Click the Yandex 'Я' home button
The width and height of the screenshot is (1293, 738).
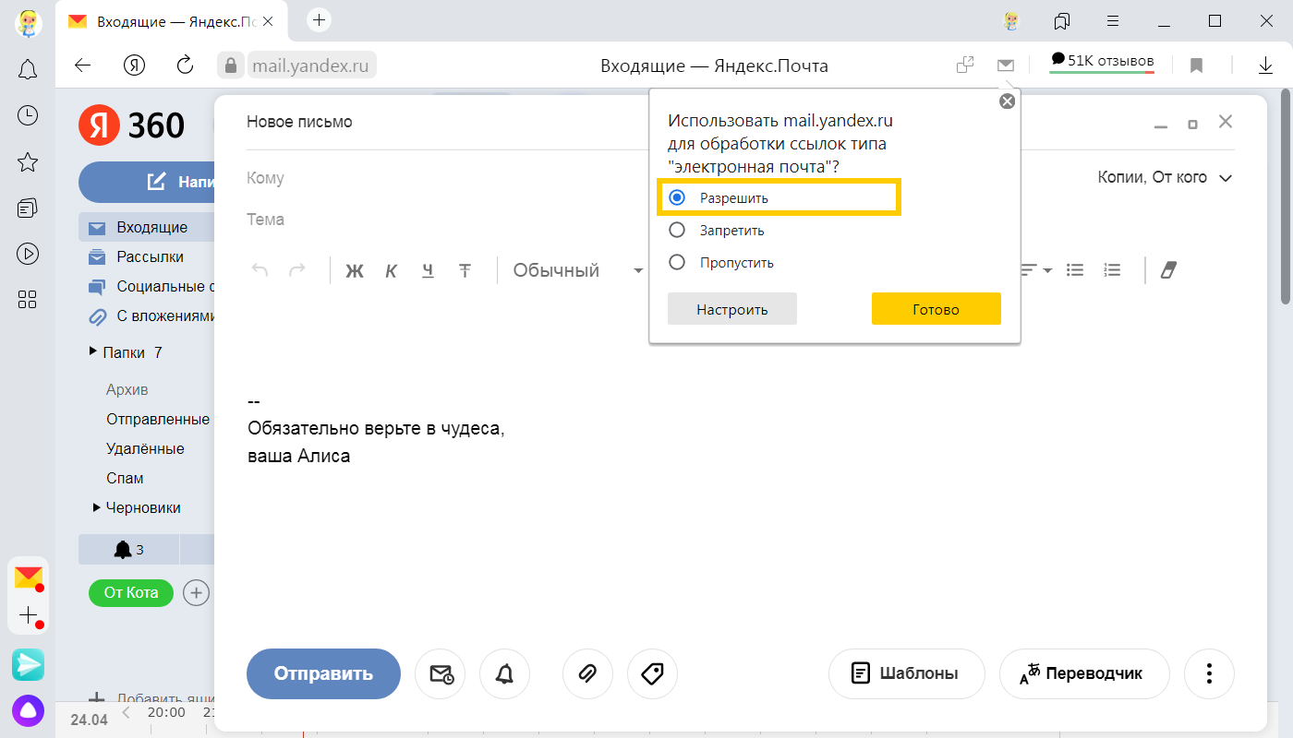(x=135, y=65)
